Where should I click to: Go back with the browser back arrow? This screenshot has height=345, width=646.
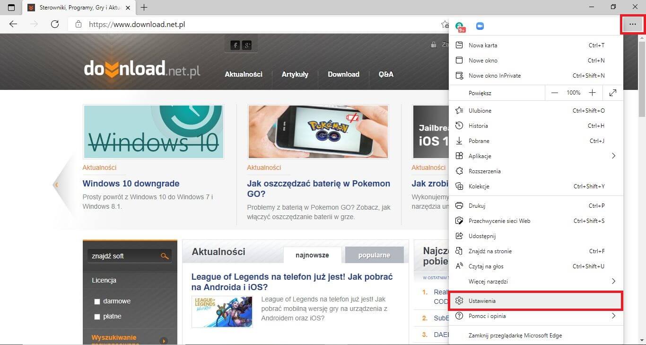(x=13, y=24)
